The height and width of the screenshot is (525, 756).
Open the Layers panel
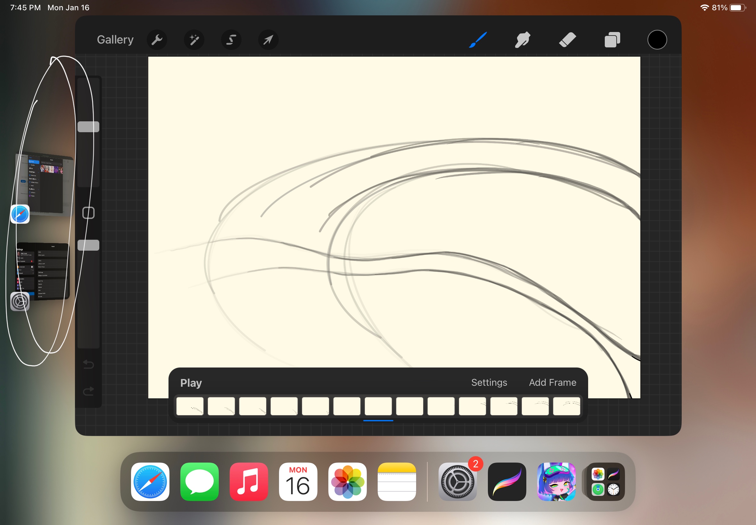[x=612, y=40]
